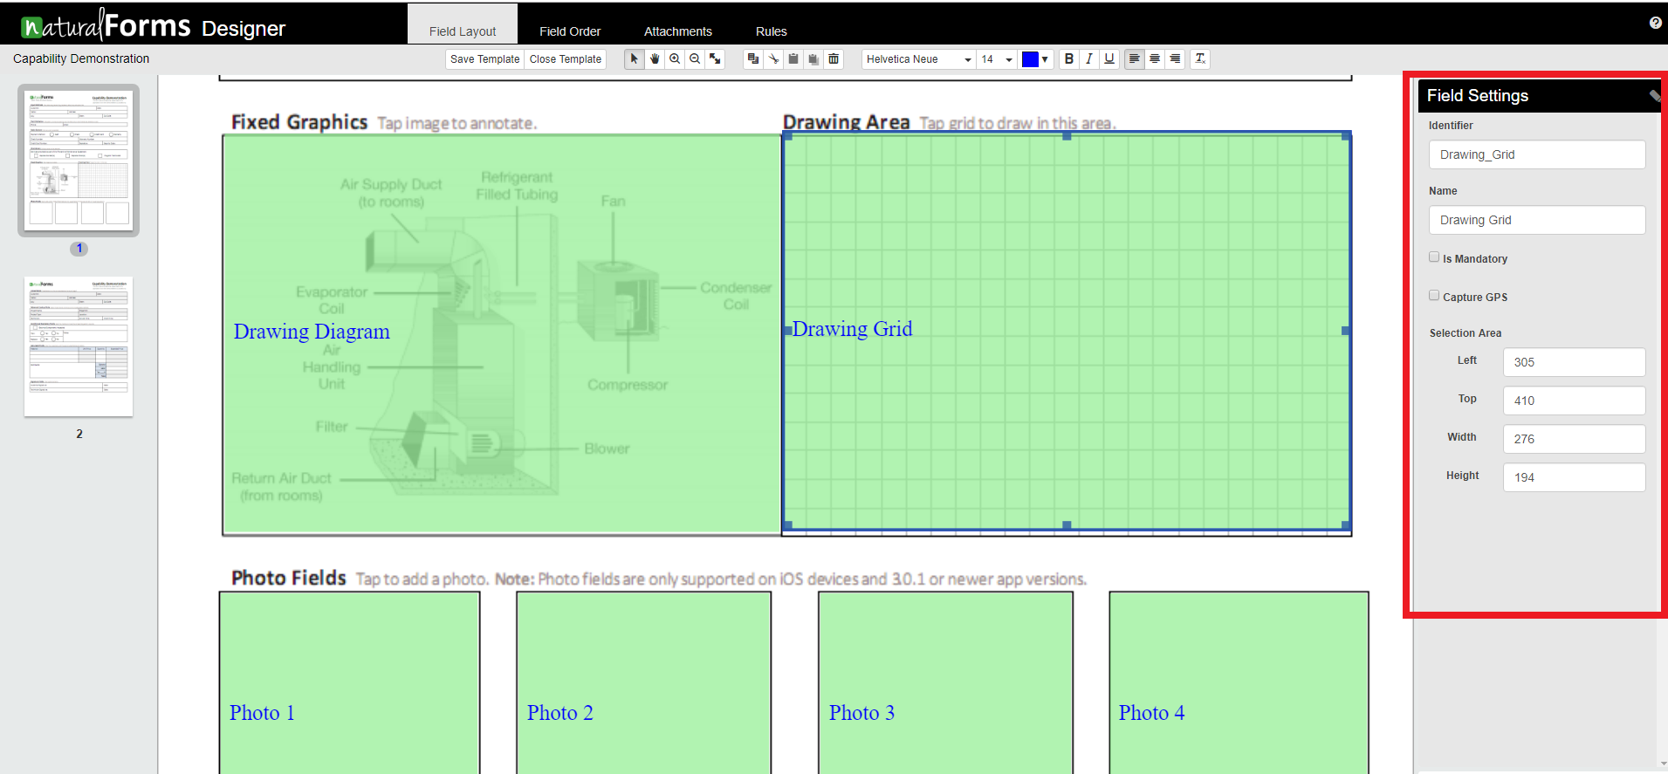Click the fit-to-screen expand icon
The image size is (1668, 774).
[715, 59]
